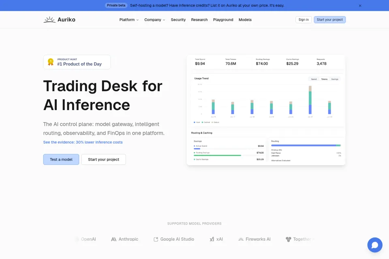Select the Tokens tab in Usage Trend
389x259 pixels.
pos(324,79)
